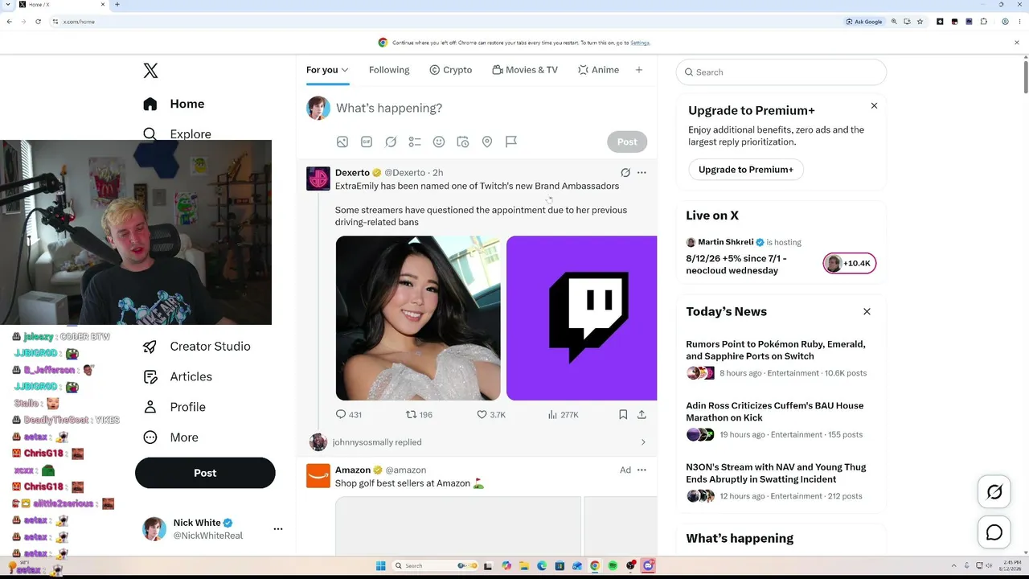The height and width of the screenshot is (579, 1029).
Task: Open the ExtraEmily photo in Dexerto post
Action: (x=418, y=318)
